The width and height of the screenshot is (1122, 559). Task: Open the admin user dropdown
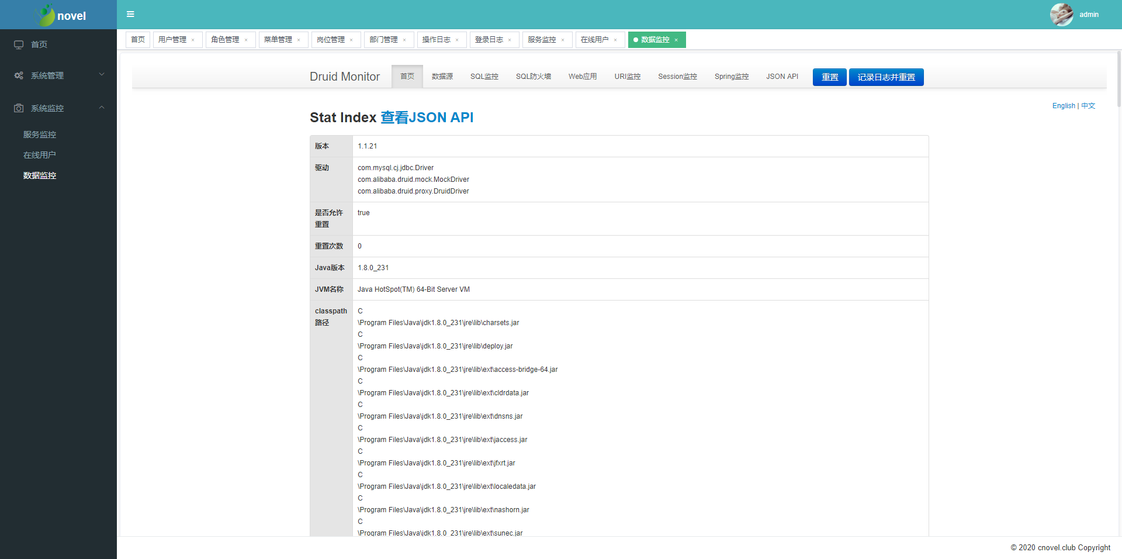1089,15
